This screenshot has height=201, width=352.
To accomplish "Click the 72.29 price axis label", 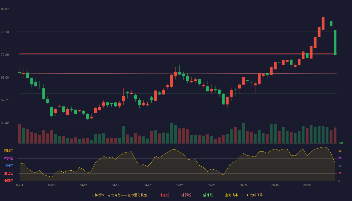I will pyautogui.click(x=5, y=55).
